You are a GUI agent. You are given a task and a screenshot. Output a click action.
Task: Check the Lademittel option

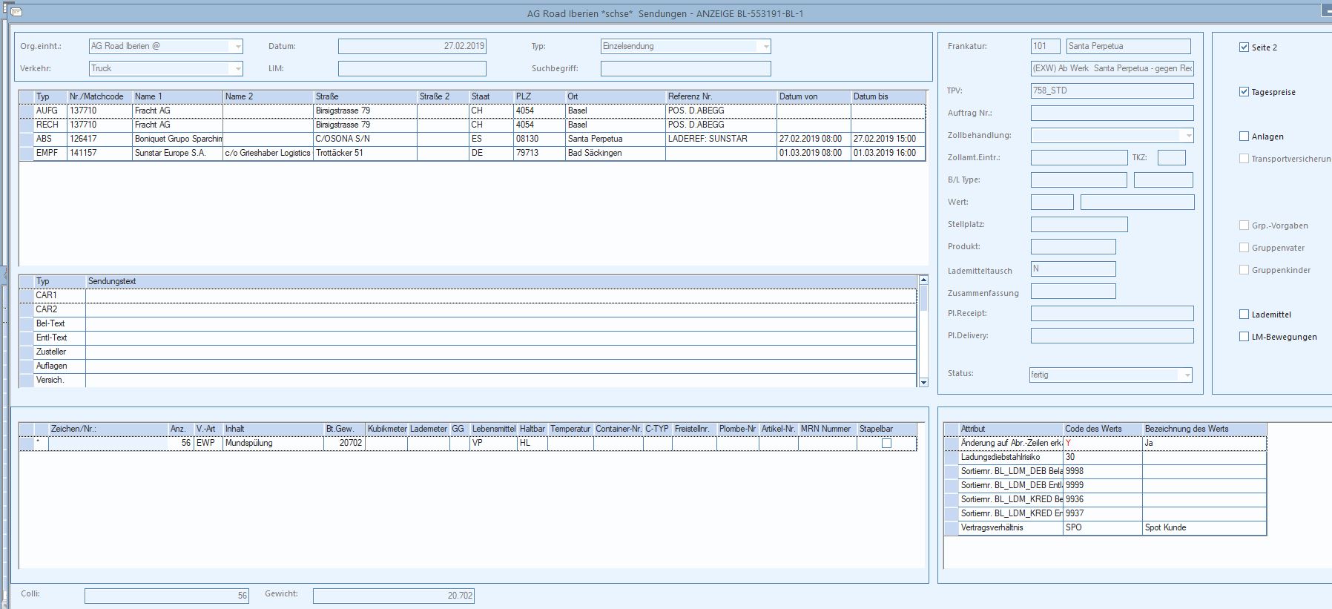click(1244, 315)
